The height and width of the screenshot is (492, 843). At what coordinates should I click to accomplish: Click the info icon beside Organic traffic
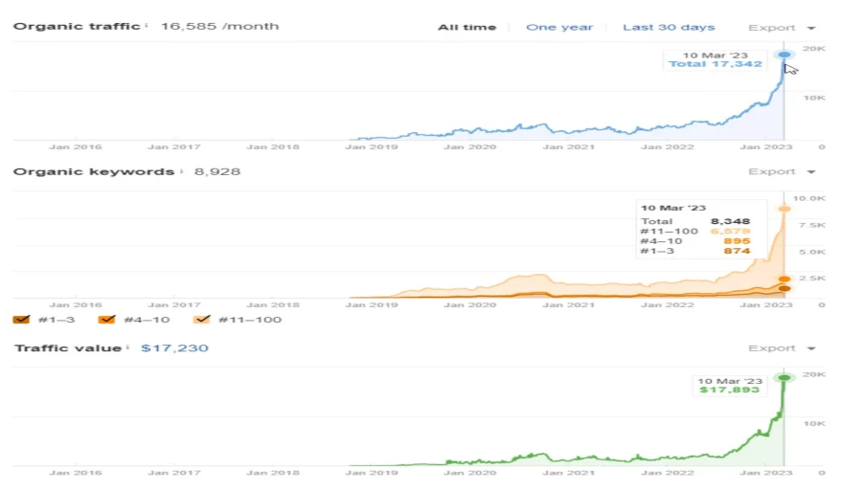pyautogui.click(x=147, y=26)
